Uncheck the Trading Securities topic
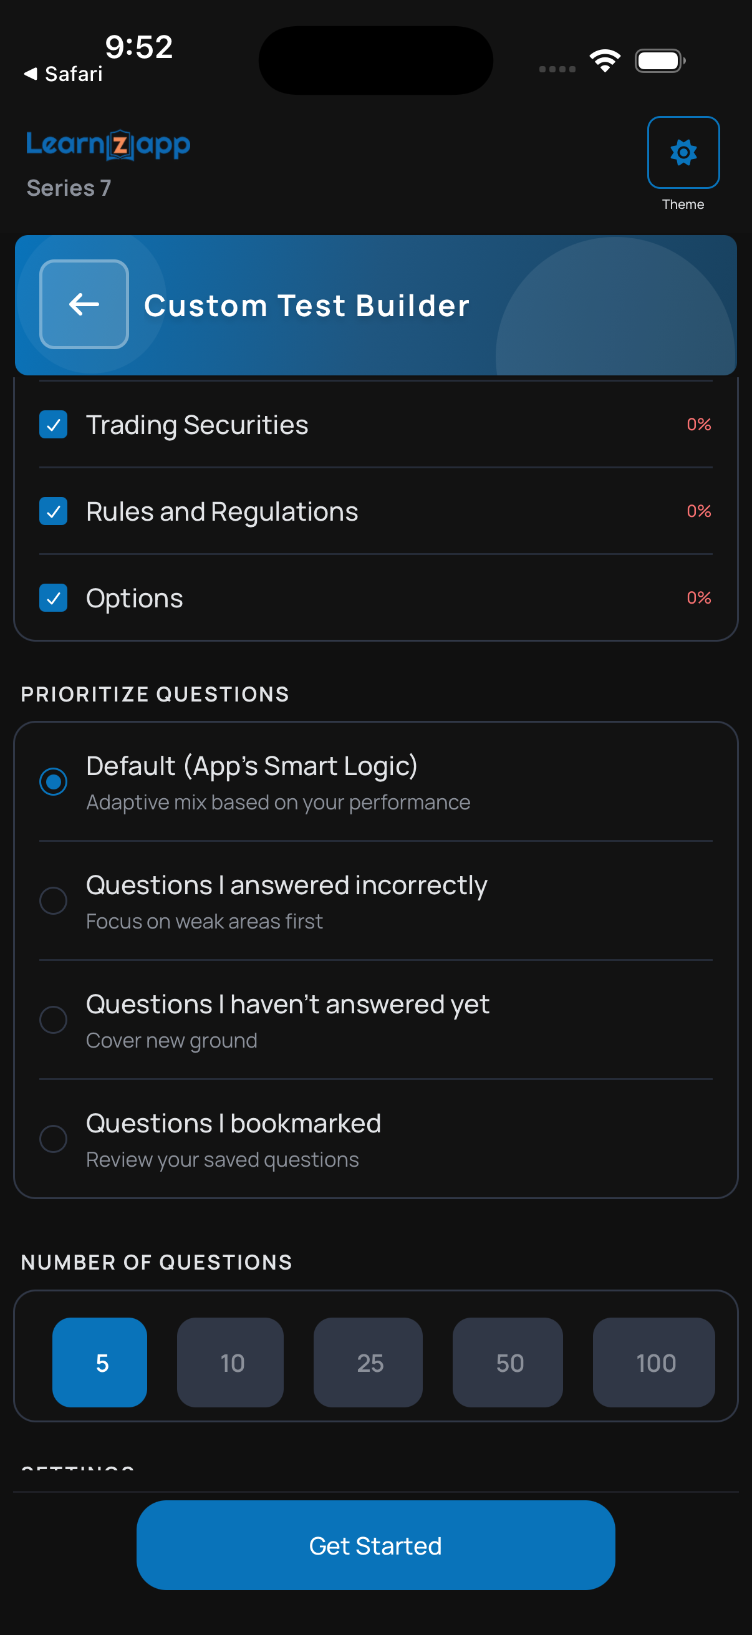Viewport: 752px width, 1635px height. (53, 425)
